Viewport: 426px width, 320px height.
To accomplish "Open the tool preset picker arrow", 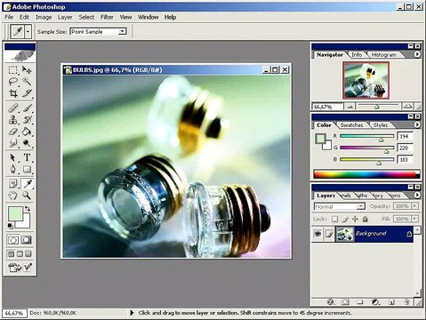I will tap(28, 31).
